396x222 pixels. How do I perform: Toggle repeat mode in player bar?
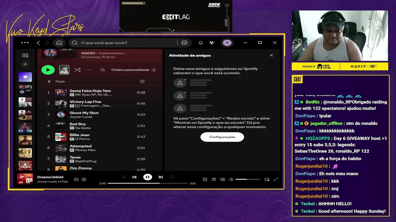coord(172,177)
